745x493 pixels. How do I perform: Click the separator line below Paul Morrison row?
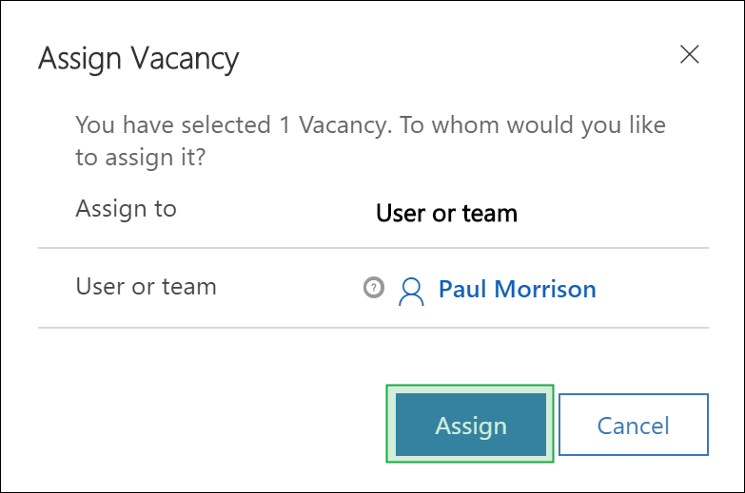click(373, 328)
